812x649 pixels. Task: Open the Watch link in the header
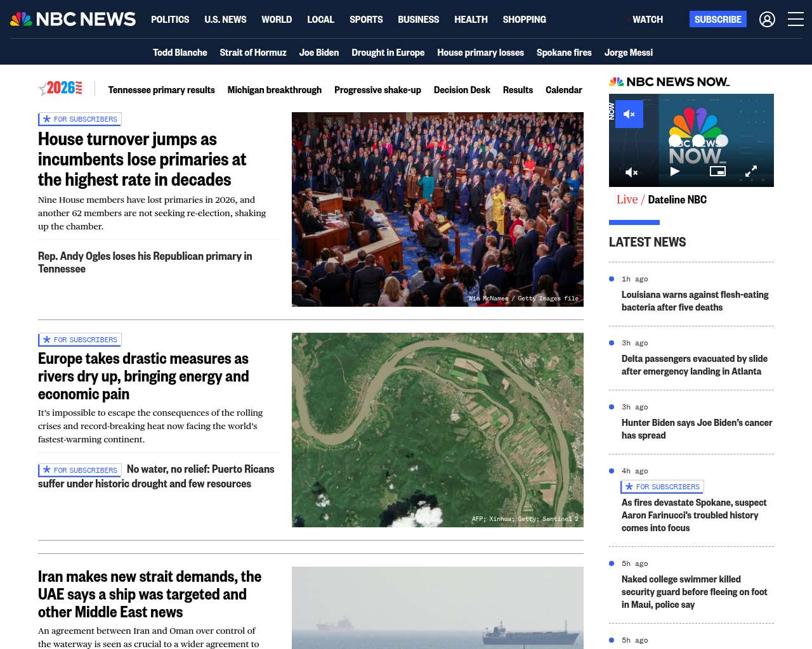(x=647, y=20)
